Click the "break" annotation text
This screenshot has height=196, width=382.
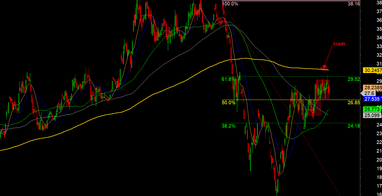[x=339, y=44]
